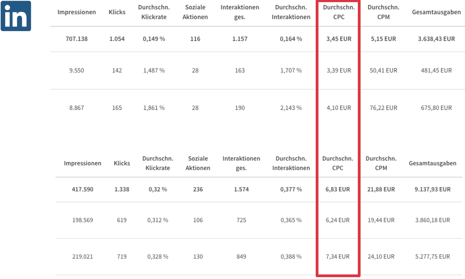Click the 707.138 impressions cell
Image resolution: width=465 pixels, height=279 pixels.
(77, 39)
